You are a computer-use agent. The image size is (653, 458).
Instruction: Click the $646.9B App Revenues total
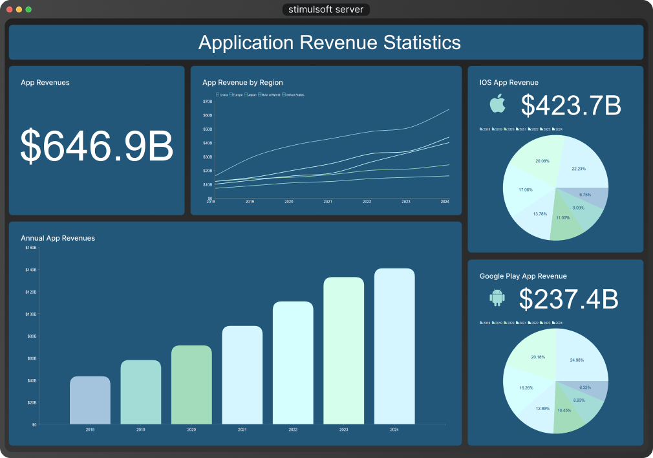[x=97, y=146]
